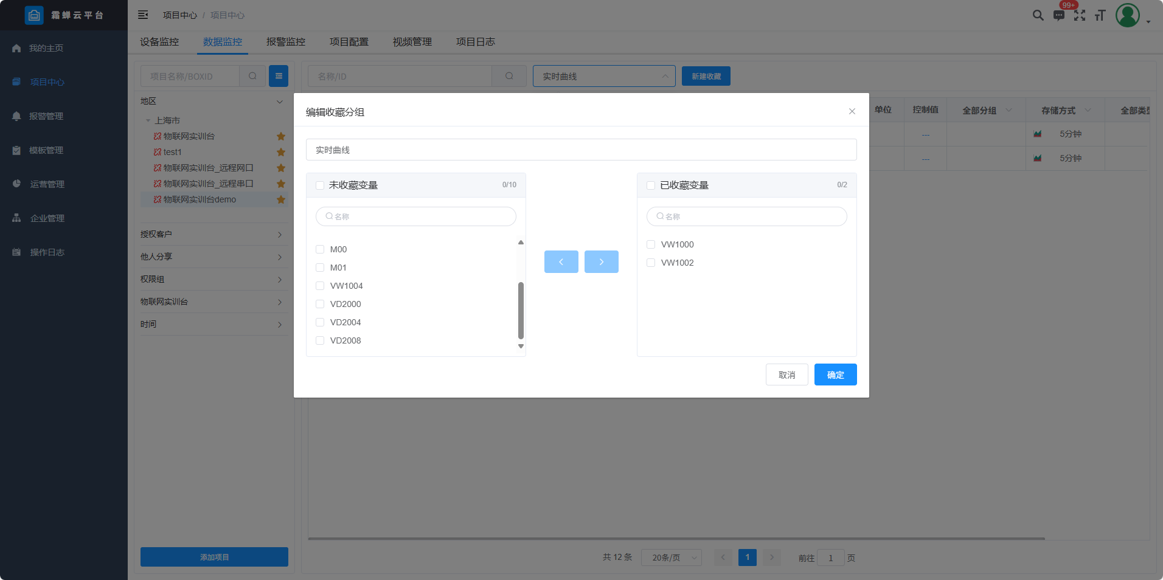Click the 取消 cancel button
Image resolution: width=1163 pixels, height=580 pixels.
[786, 375]
